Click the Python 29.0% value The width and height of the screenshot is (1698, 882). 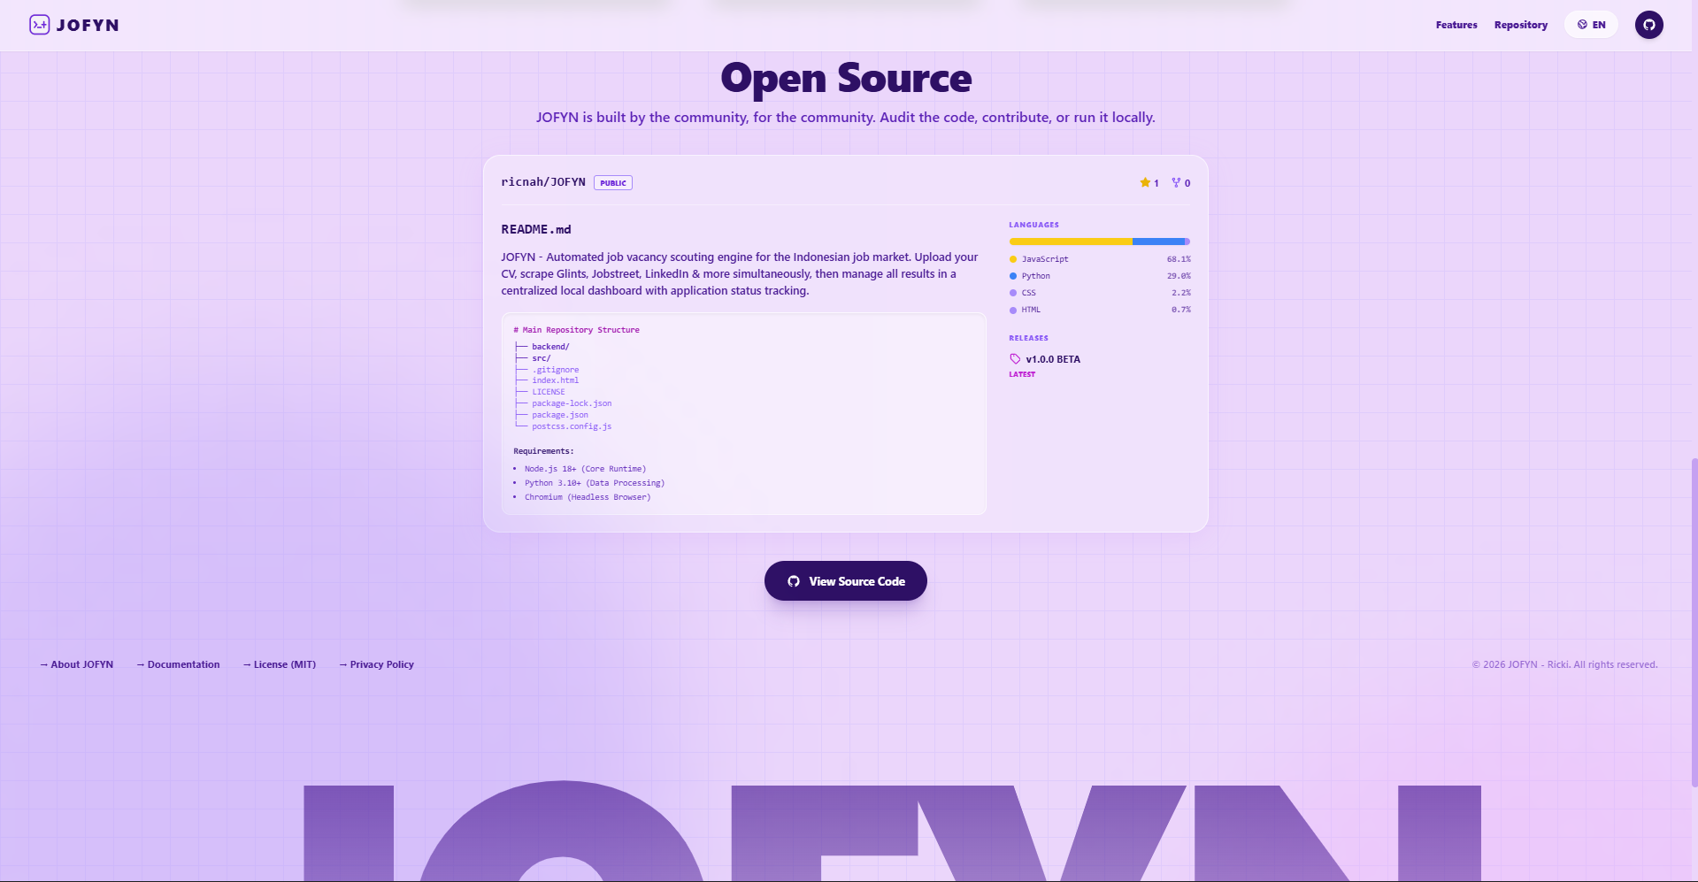1179,276
